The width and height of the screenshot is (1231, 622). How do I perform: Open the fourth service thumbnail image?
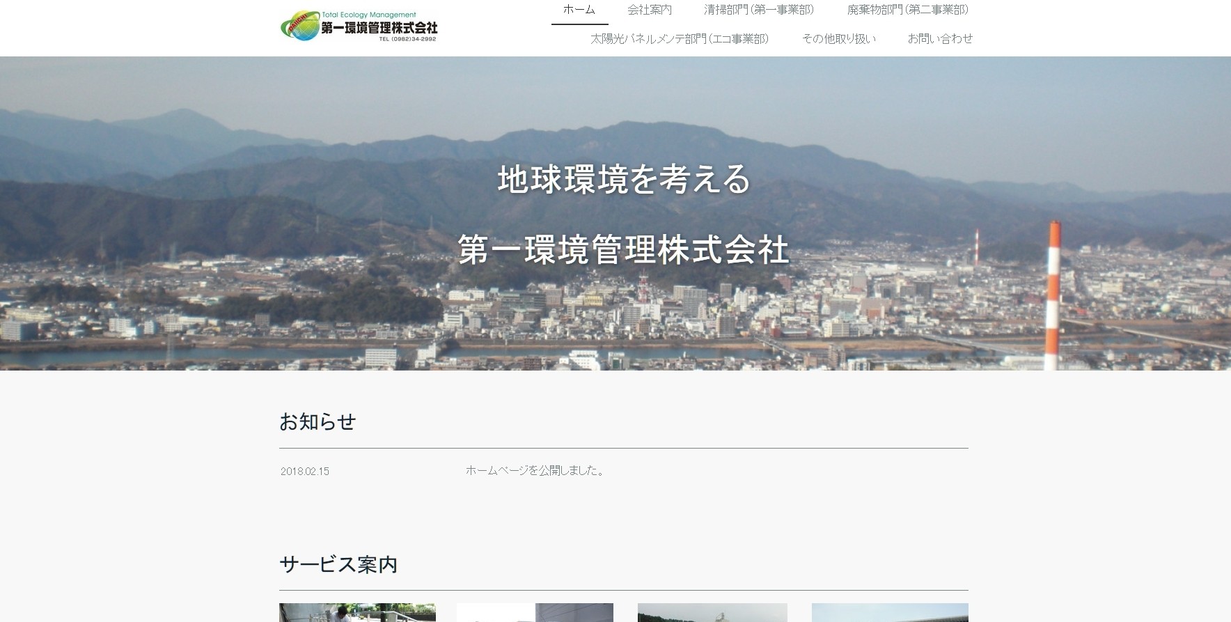pyautogui.click(x=890, y=613)
